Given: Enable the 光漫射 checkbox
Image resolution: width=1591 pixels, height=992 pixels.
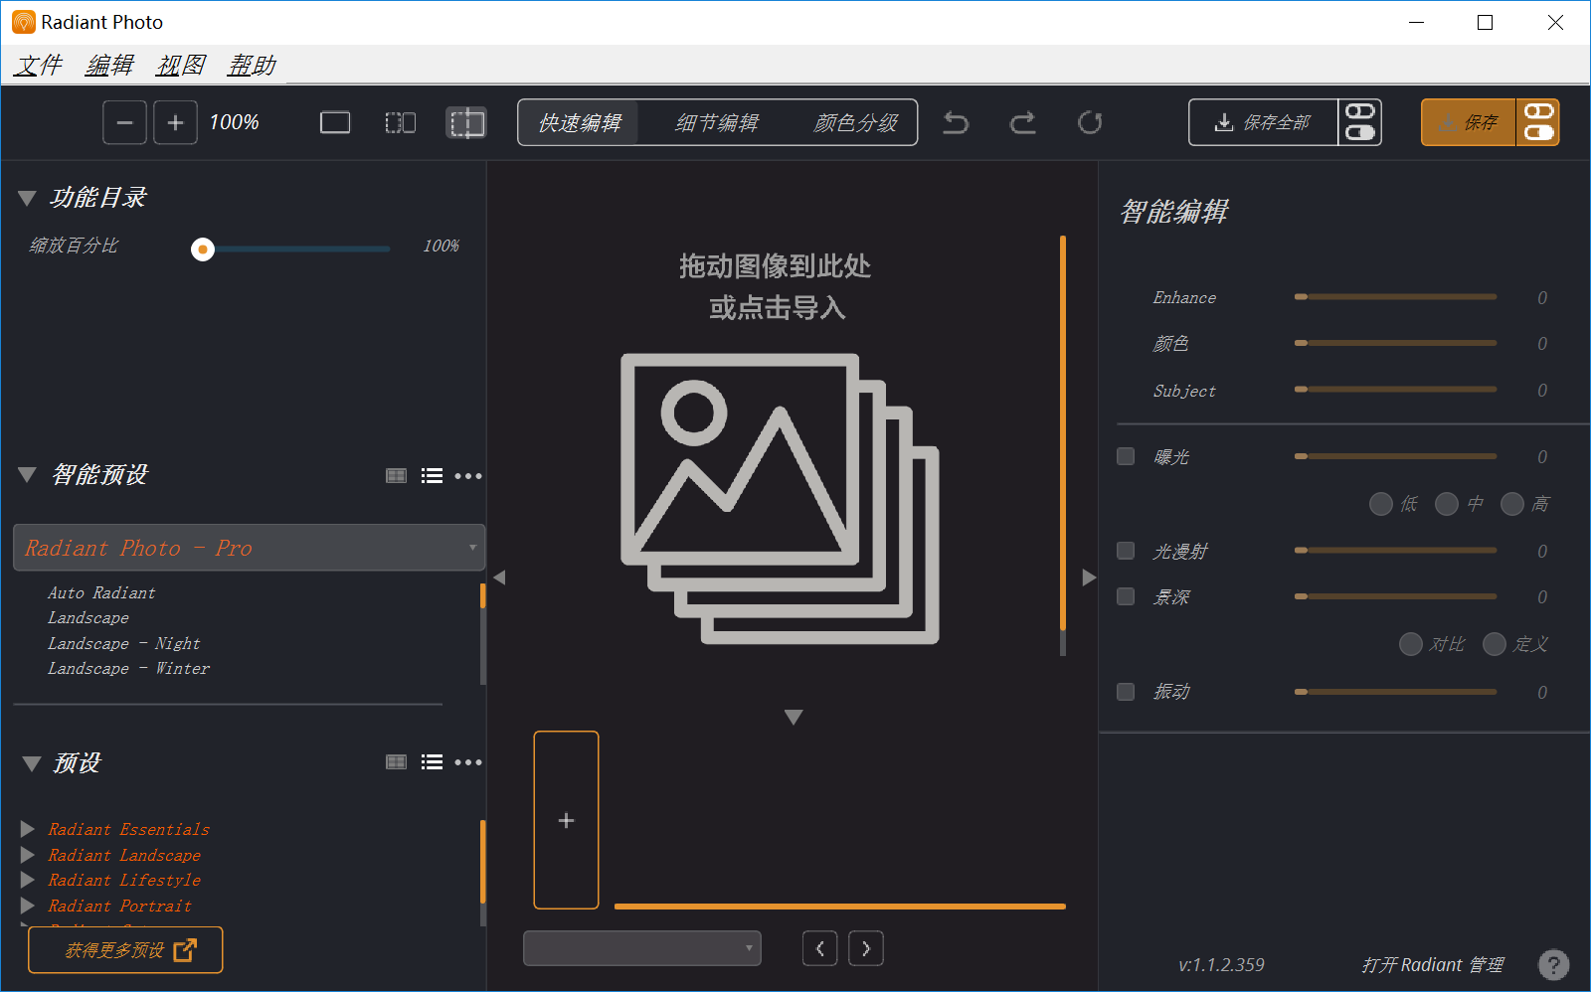Looking at the screenshot, I should (1126, 551).
